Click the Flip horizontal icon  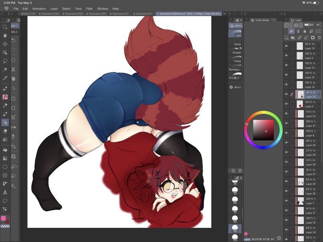pos(13,127)
